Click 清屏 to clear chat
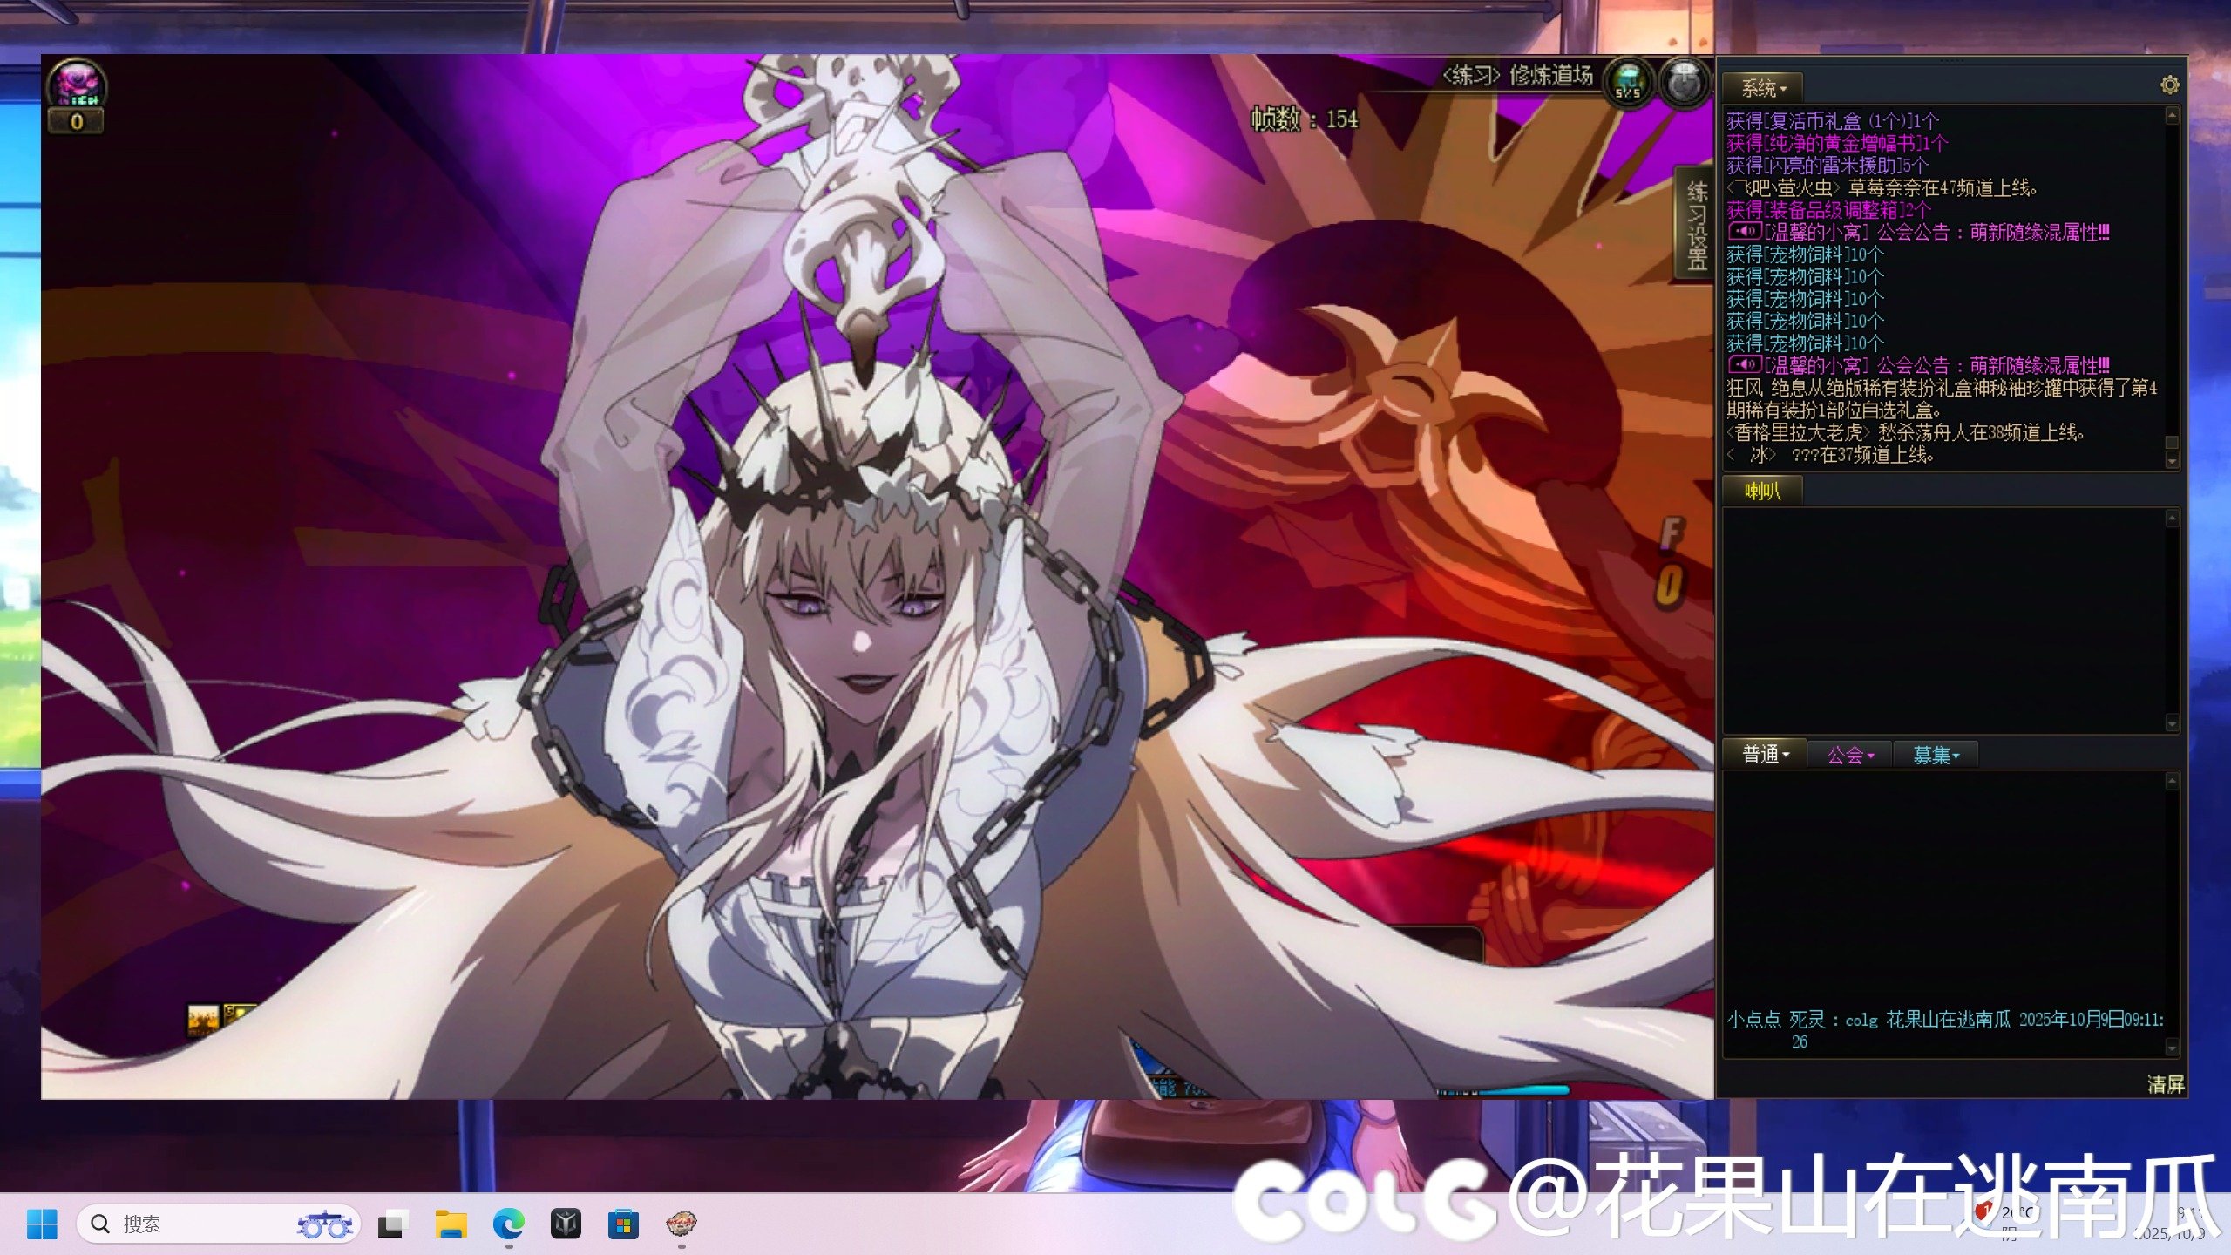The width and height of the screenshot is (2231, 1255). (2165, 1084)
